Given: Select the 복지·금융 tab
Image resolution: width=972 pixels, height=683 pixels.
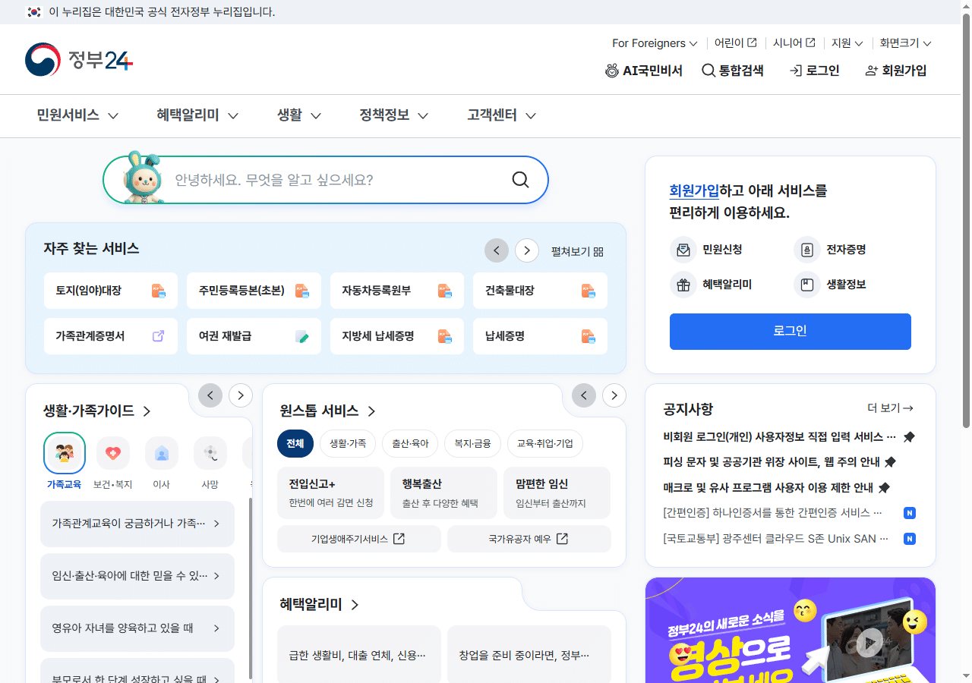Looking at the screenshot, I should [472, 443].
